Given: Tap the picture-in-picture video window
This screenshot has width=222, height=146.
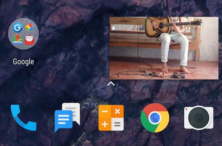Looking at the screenshot, I should click(x=164, y=48).
